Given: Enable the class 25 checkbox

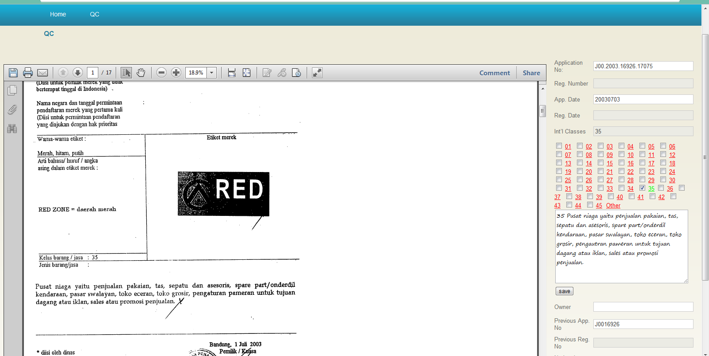Looking at the screenshot, I should point(559,180).
